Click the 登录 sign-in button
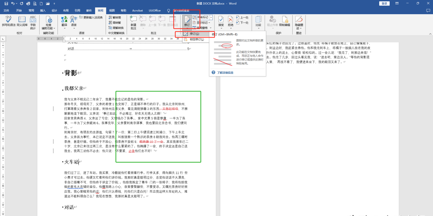 [385, 3]
